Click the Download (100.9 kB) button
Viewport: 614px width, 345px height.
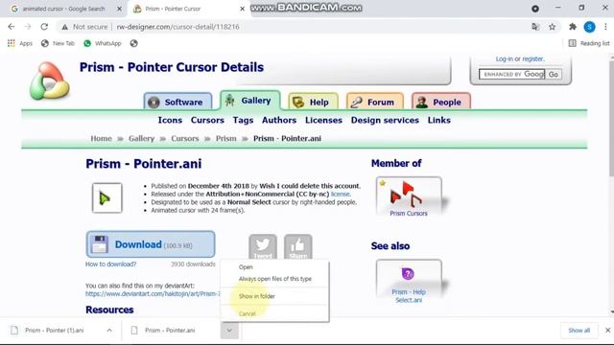pos(151,244)
